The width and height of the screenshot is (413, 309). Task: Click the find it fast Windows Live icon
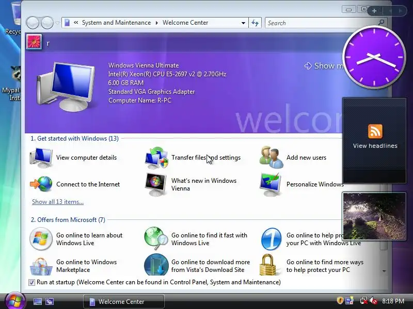[x=156, y=238]
